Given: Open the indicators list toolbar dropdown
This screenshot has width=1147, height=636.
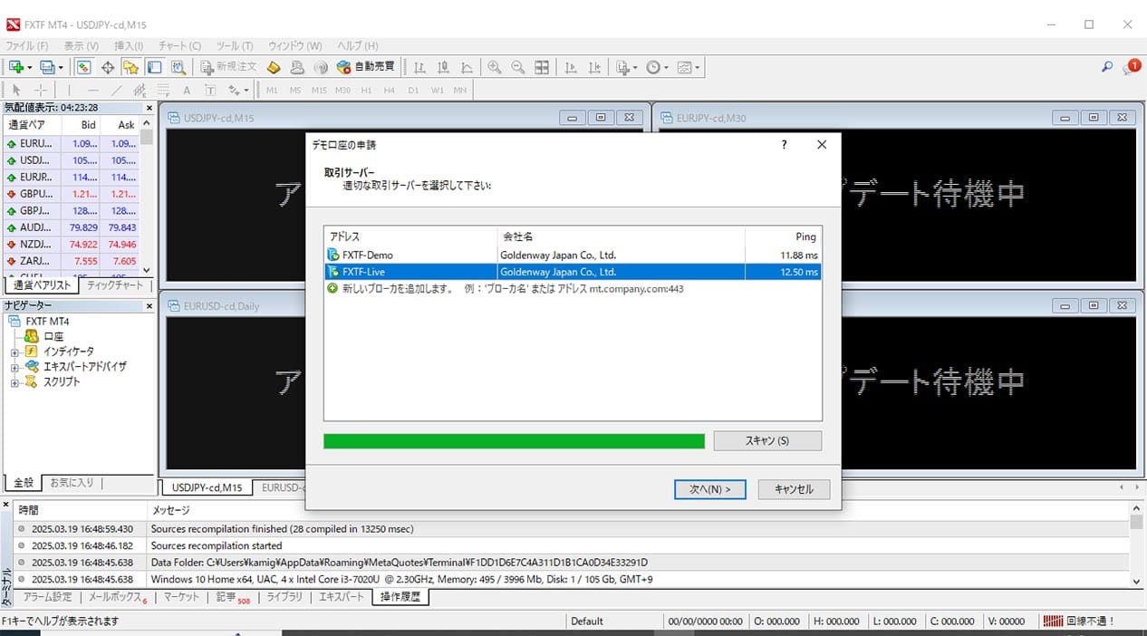Looking at the screenshot, I should point(626,67).
